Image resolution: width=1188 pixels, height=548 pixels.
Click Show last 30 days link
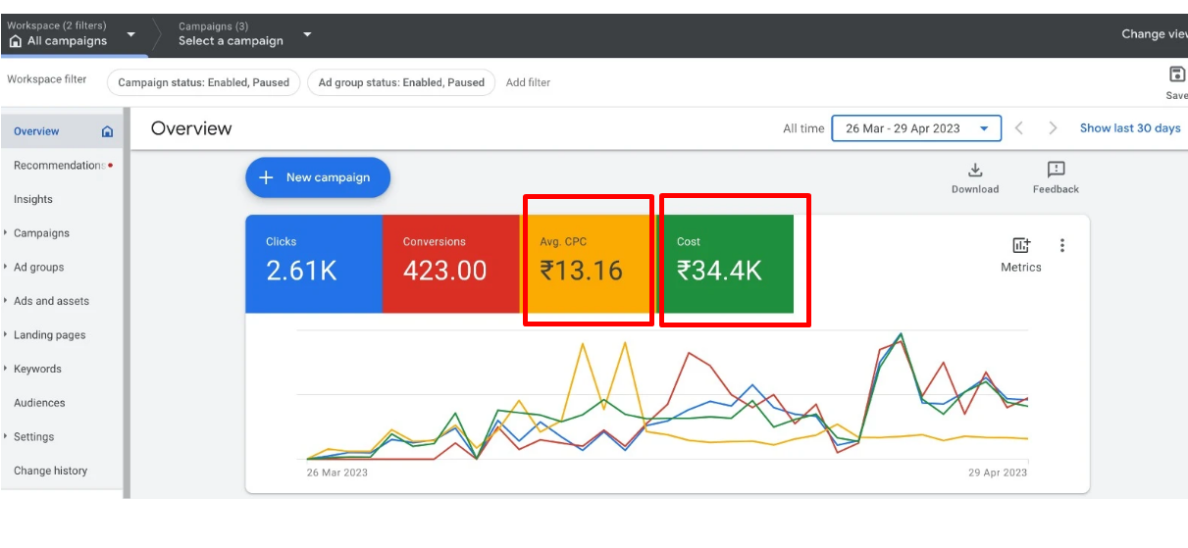[1130, 128]
